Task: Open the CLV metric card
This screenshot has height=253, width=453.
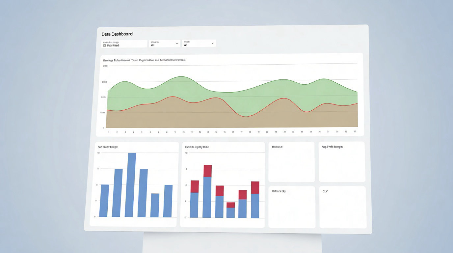Action: (343, 207)
